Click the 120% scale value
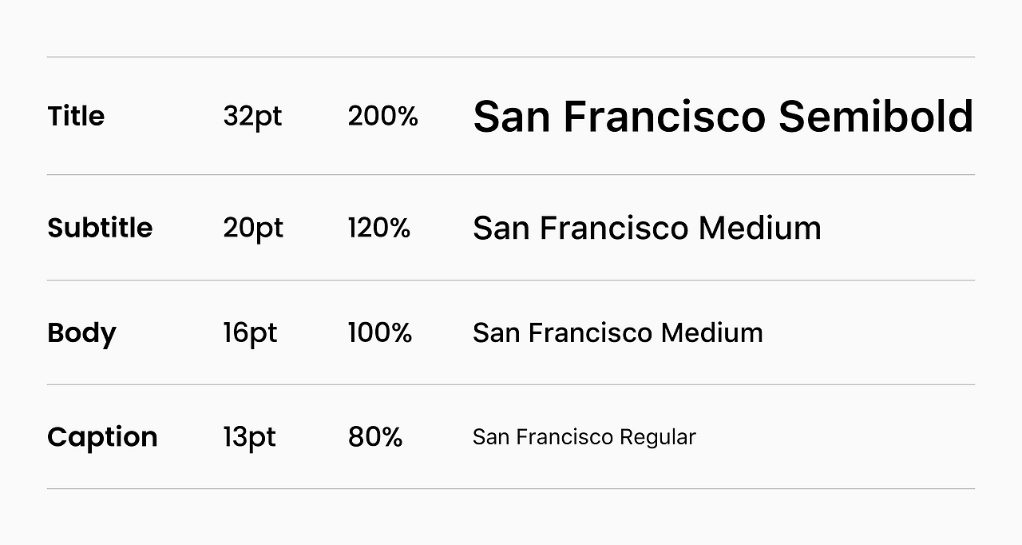Image resolution: width=1022 pixels, height=545 pixels. (x=378, y=228)
